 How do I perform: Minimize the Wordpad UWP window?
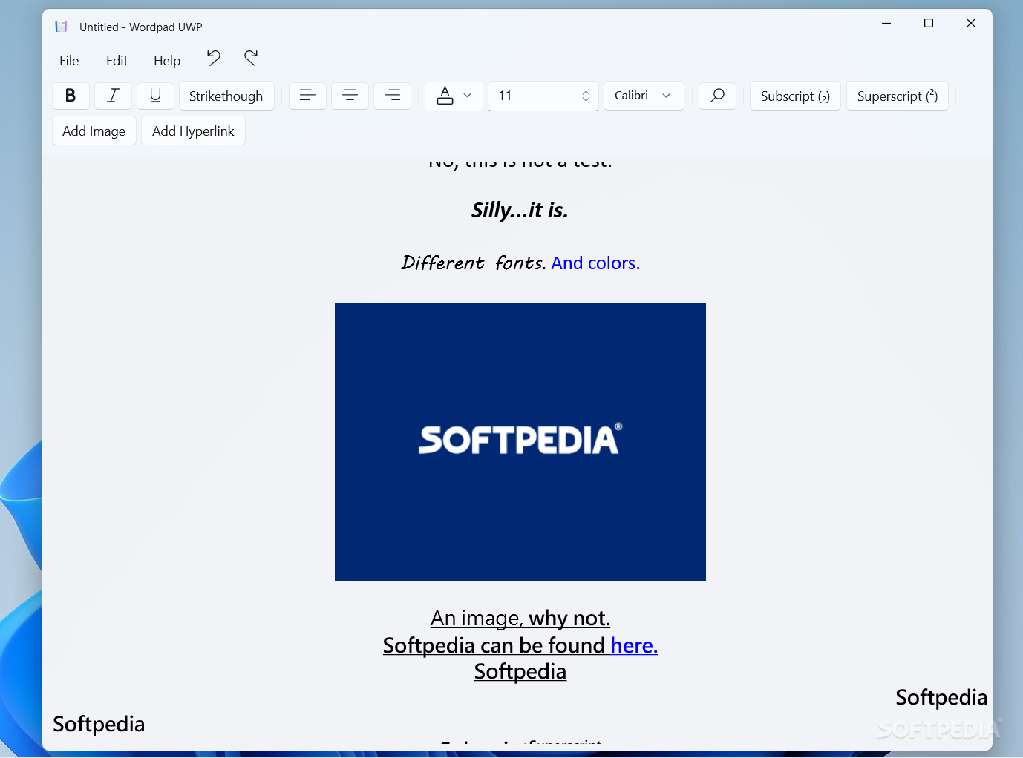click(886, 24)
